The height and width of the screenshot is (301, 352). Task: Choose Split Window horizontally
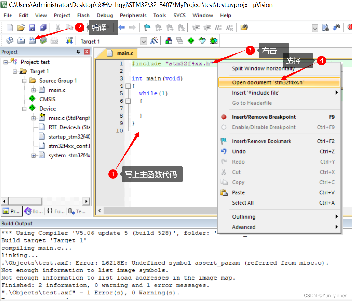(279, 68)
